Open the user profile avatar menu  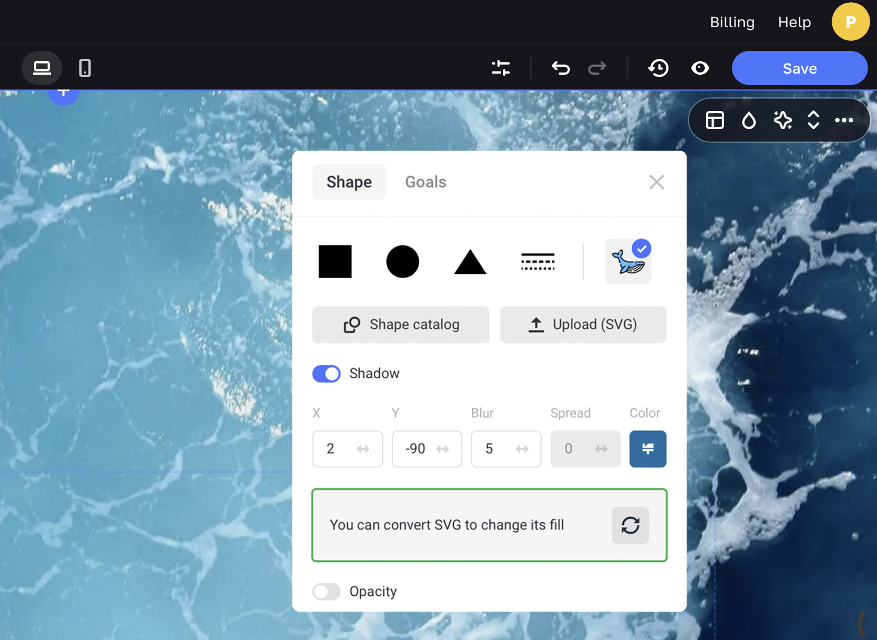coord(850,22)
